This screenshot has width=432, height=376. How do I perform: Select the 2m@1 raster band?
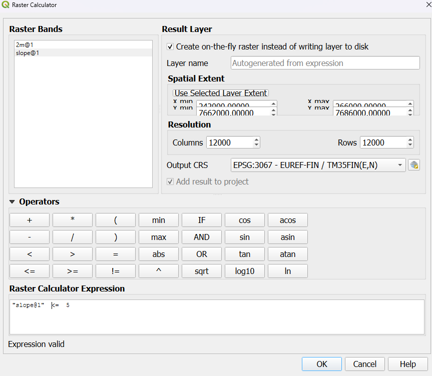[83, 44]
